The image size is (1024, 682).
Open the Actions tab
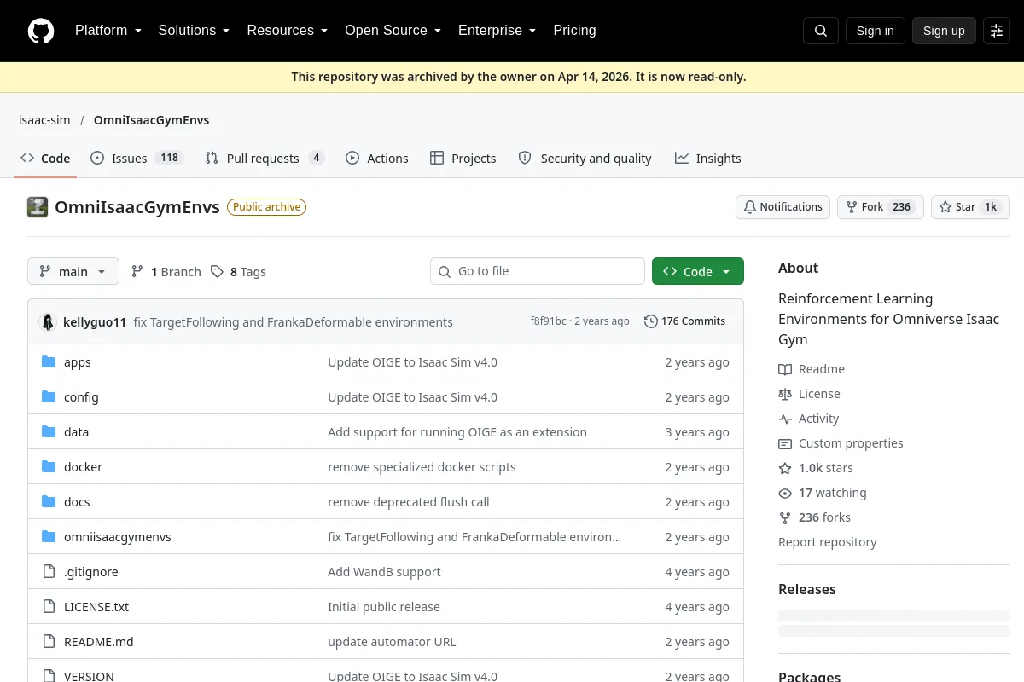376,159
